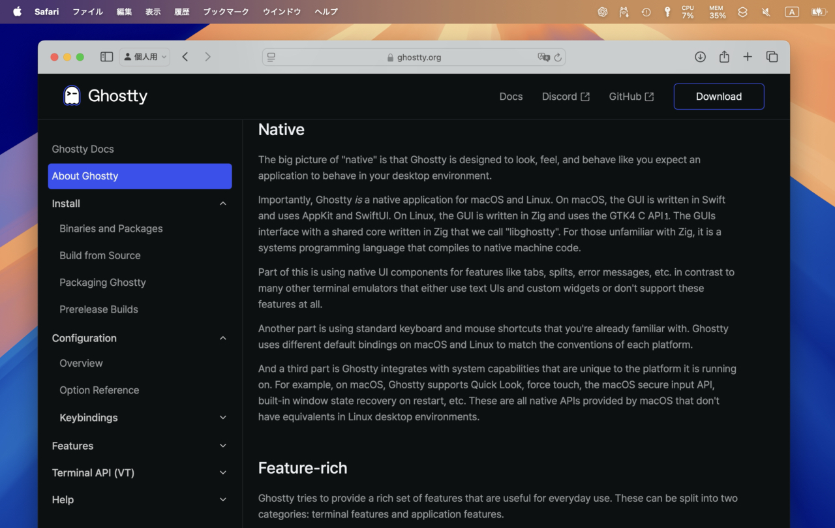Go forward with Safari's forward arrow

coord(207,57)
